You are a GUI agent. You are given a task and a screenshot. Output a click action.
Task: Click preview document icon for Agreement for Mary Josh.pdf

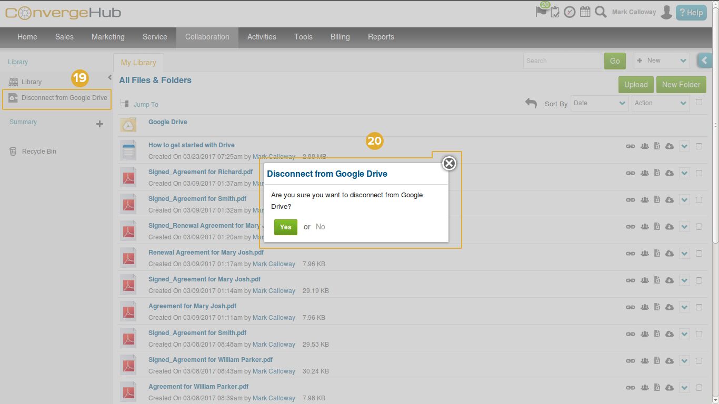tap(657, 307)
